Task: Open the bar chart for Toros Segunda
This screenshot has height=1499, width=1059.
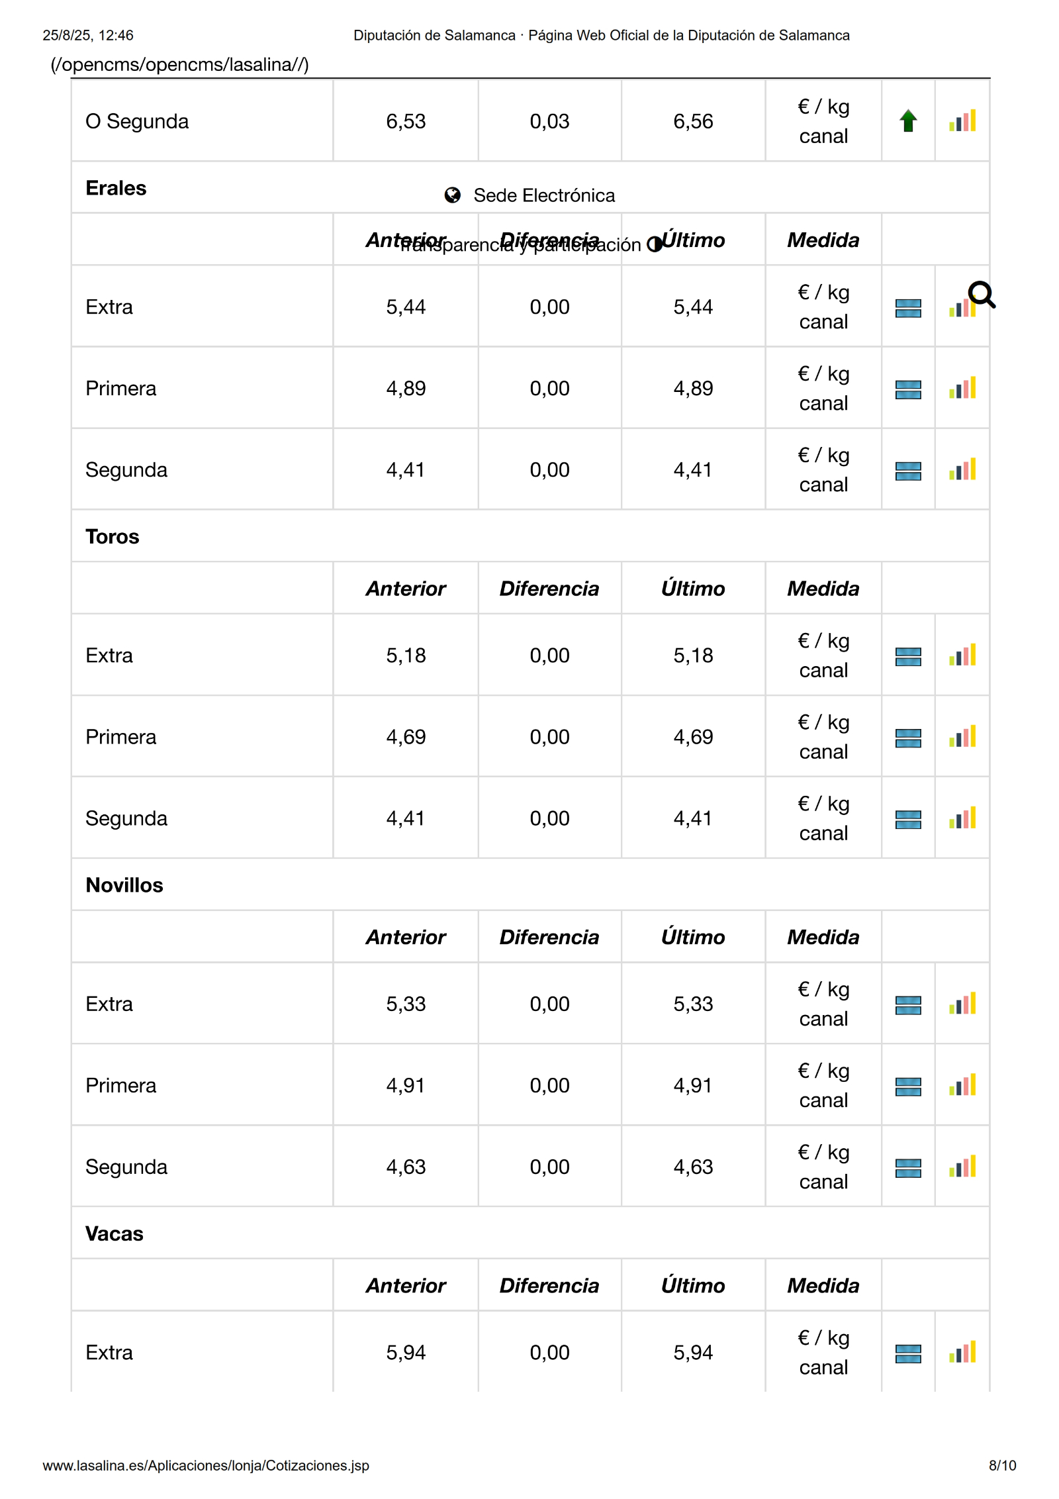Action: point(962,819)
